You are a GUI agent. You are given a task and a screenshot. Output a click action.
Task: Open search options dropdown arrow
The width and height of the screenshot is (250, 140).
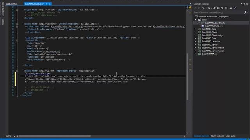tap(248, 12)
